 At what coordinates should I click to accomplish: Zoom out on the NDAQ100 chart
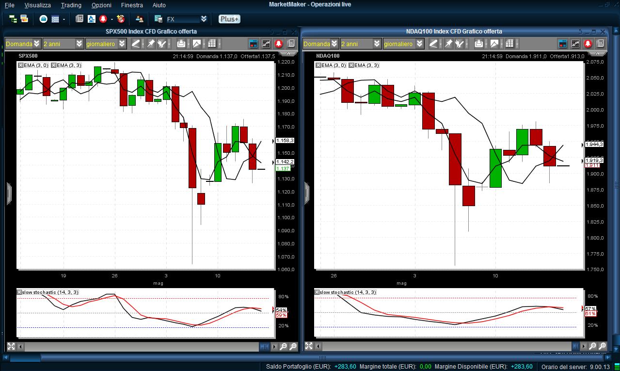[x=592, y=346]
